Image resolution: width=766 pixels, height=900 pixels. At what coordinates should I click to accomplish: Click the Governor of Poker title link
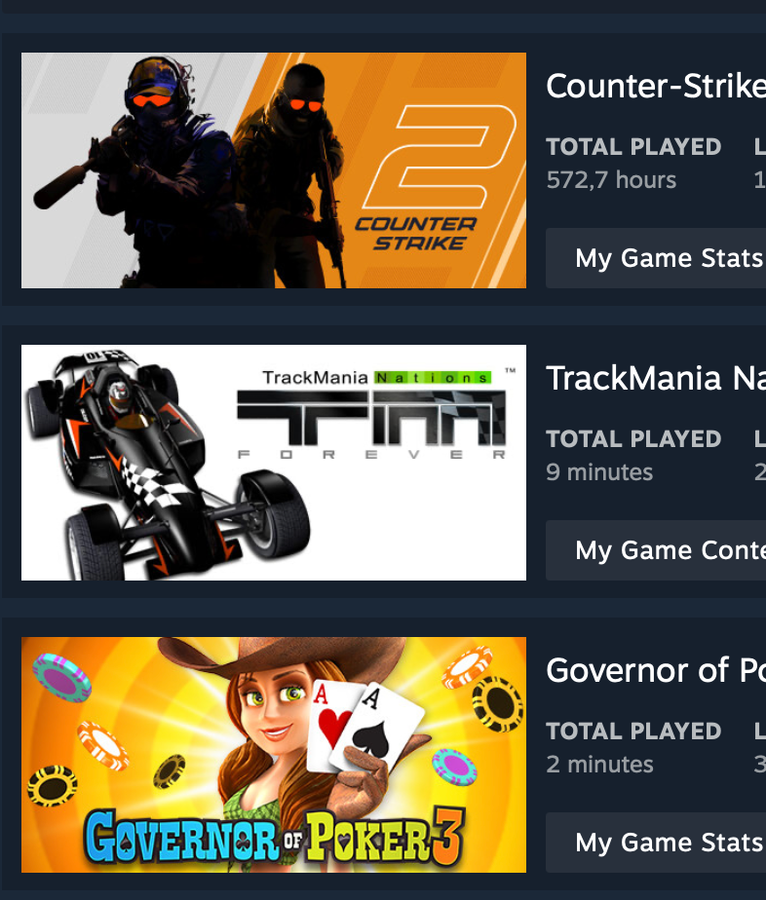[x=656, y=670]
